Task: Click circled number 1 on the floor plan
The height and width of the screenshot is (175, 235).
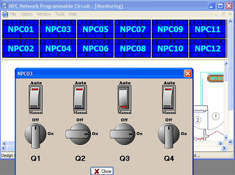Action: [x=216, y=116]
